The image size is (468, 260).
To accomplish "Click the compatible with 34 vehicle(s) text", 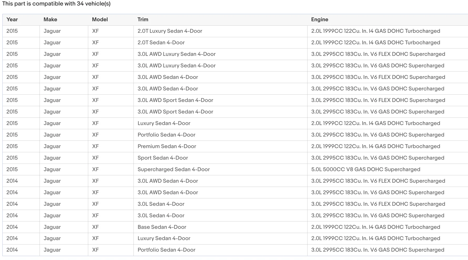I will (x=71, y=4).
